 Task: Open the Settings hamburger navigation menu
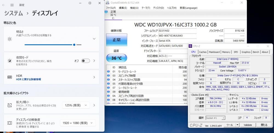12,5
